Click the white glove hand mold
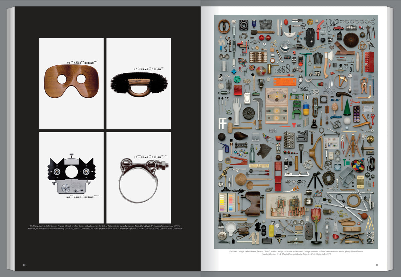The width and height of the screenshot is (401, 277). click(x=237, y=111)
